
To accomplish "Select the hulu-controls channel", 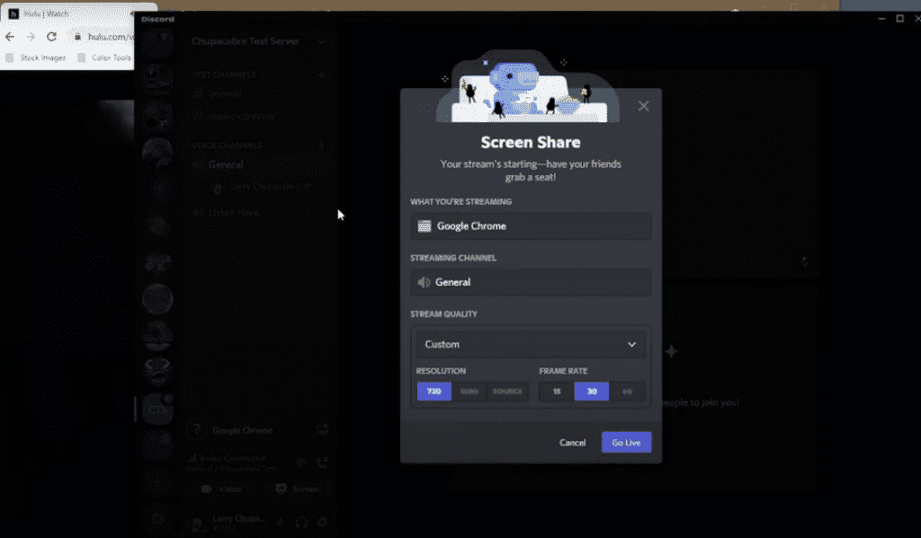I will (243, 116).
